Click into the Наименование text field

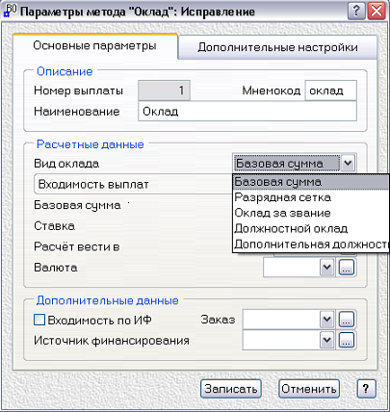tap(247, 112)
